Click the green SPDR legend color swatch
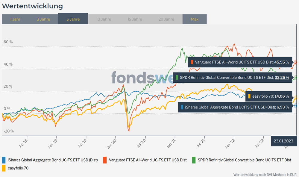Viewport: 299px width, 177px height. (x=194, y=160)
